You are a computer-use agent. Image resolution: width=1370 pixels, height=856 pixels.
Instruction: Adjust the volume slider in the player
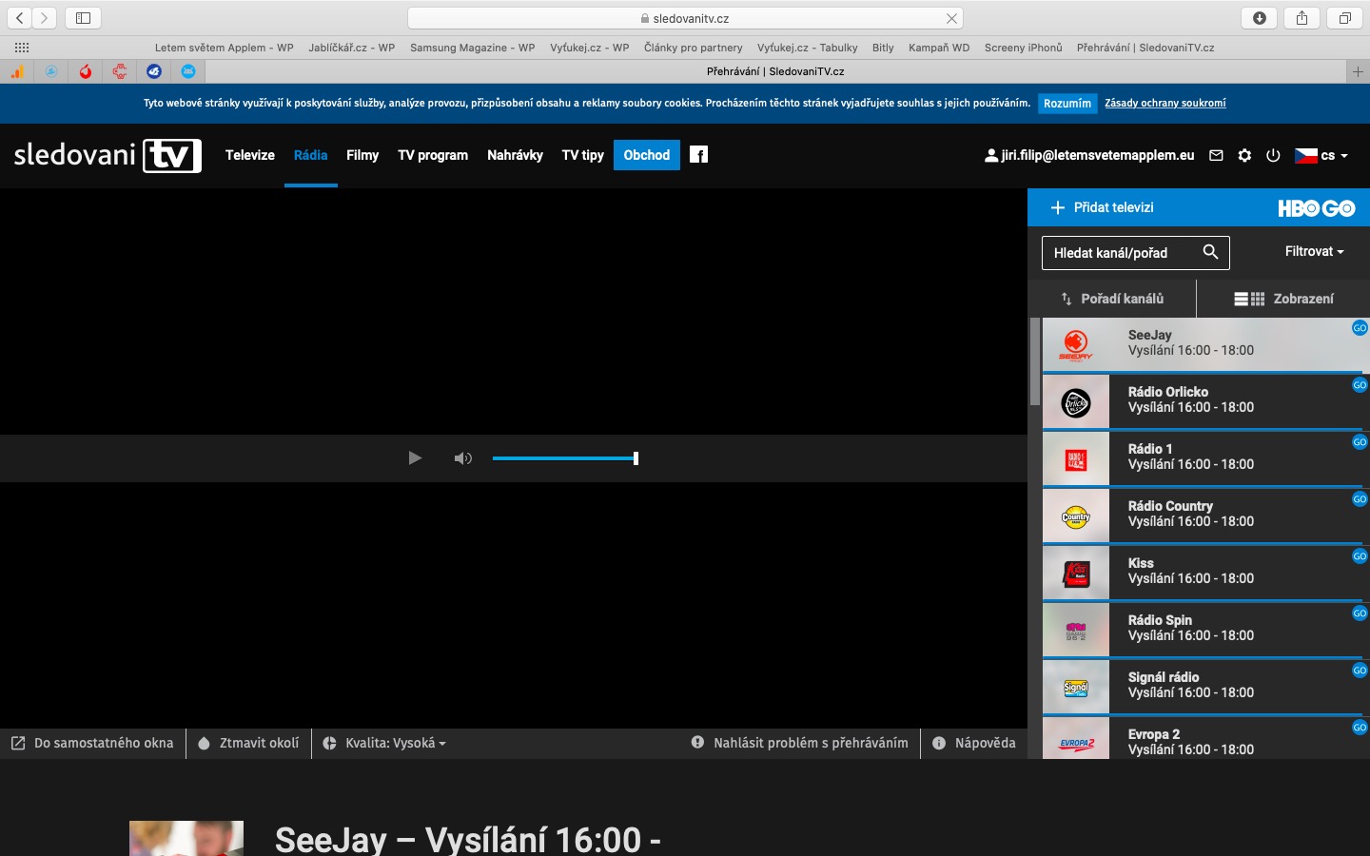pyautogui.click(x=565, y=458)
